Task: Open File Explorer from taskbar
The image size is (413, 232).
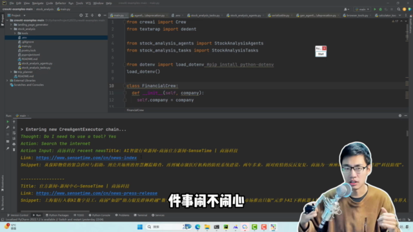Action: click(207, 227)
